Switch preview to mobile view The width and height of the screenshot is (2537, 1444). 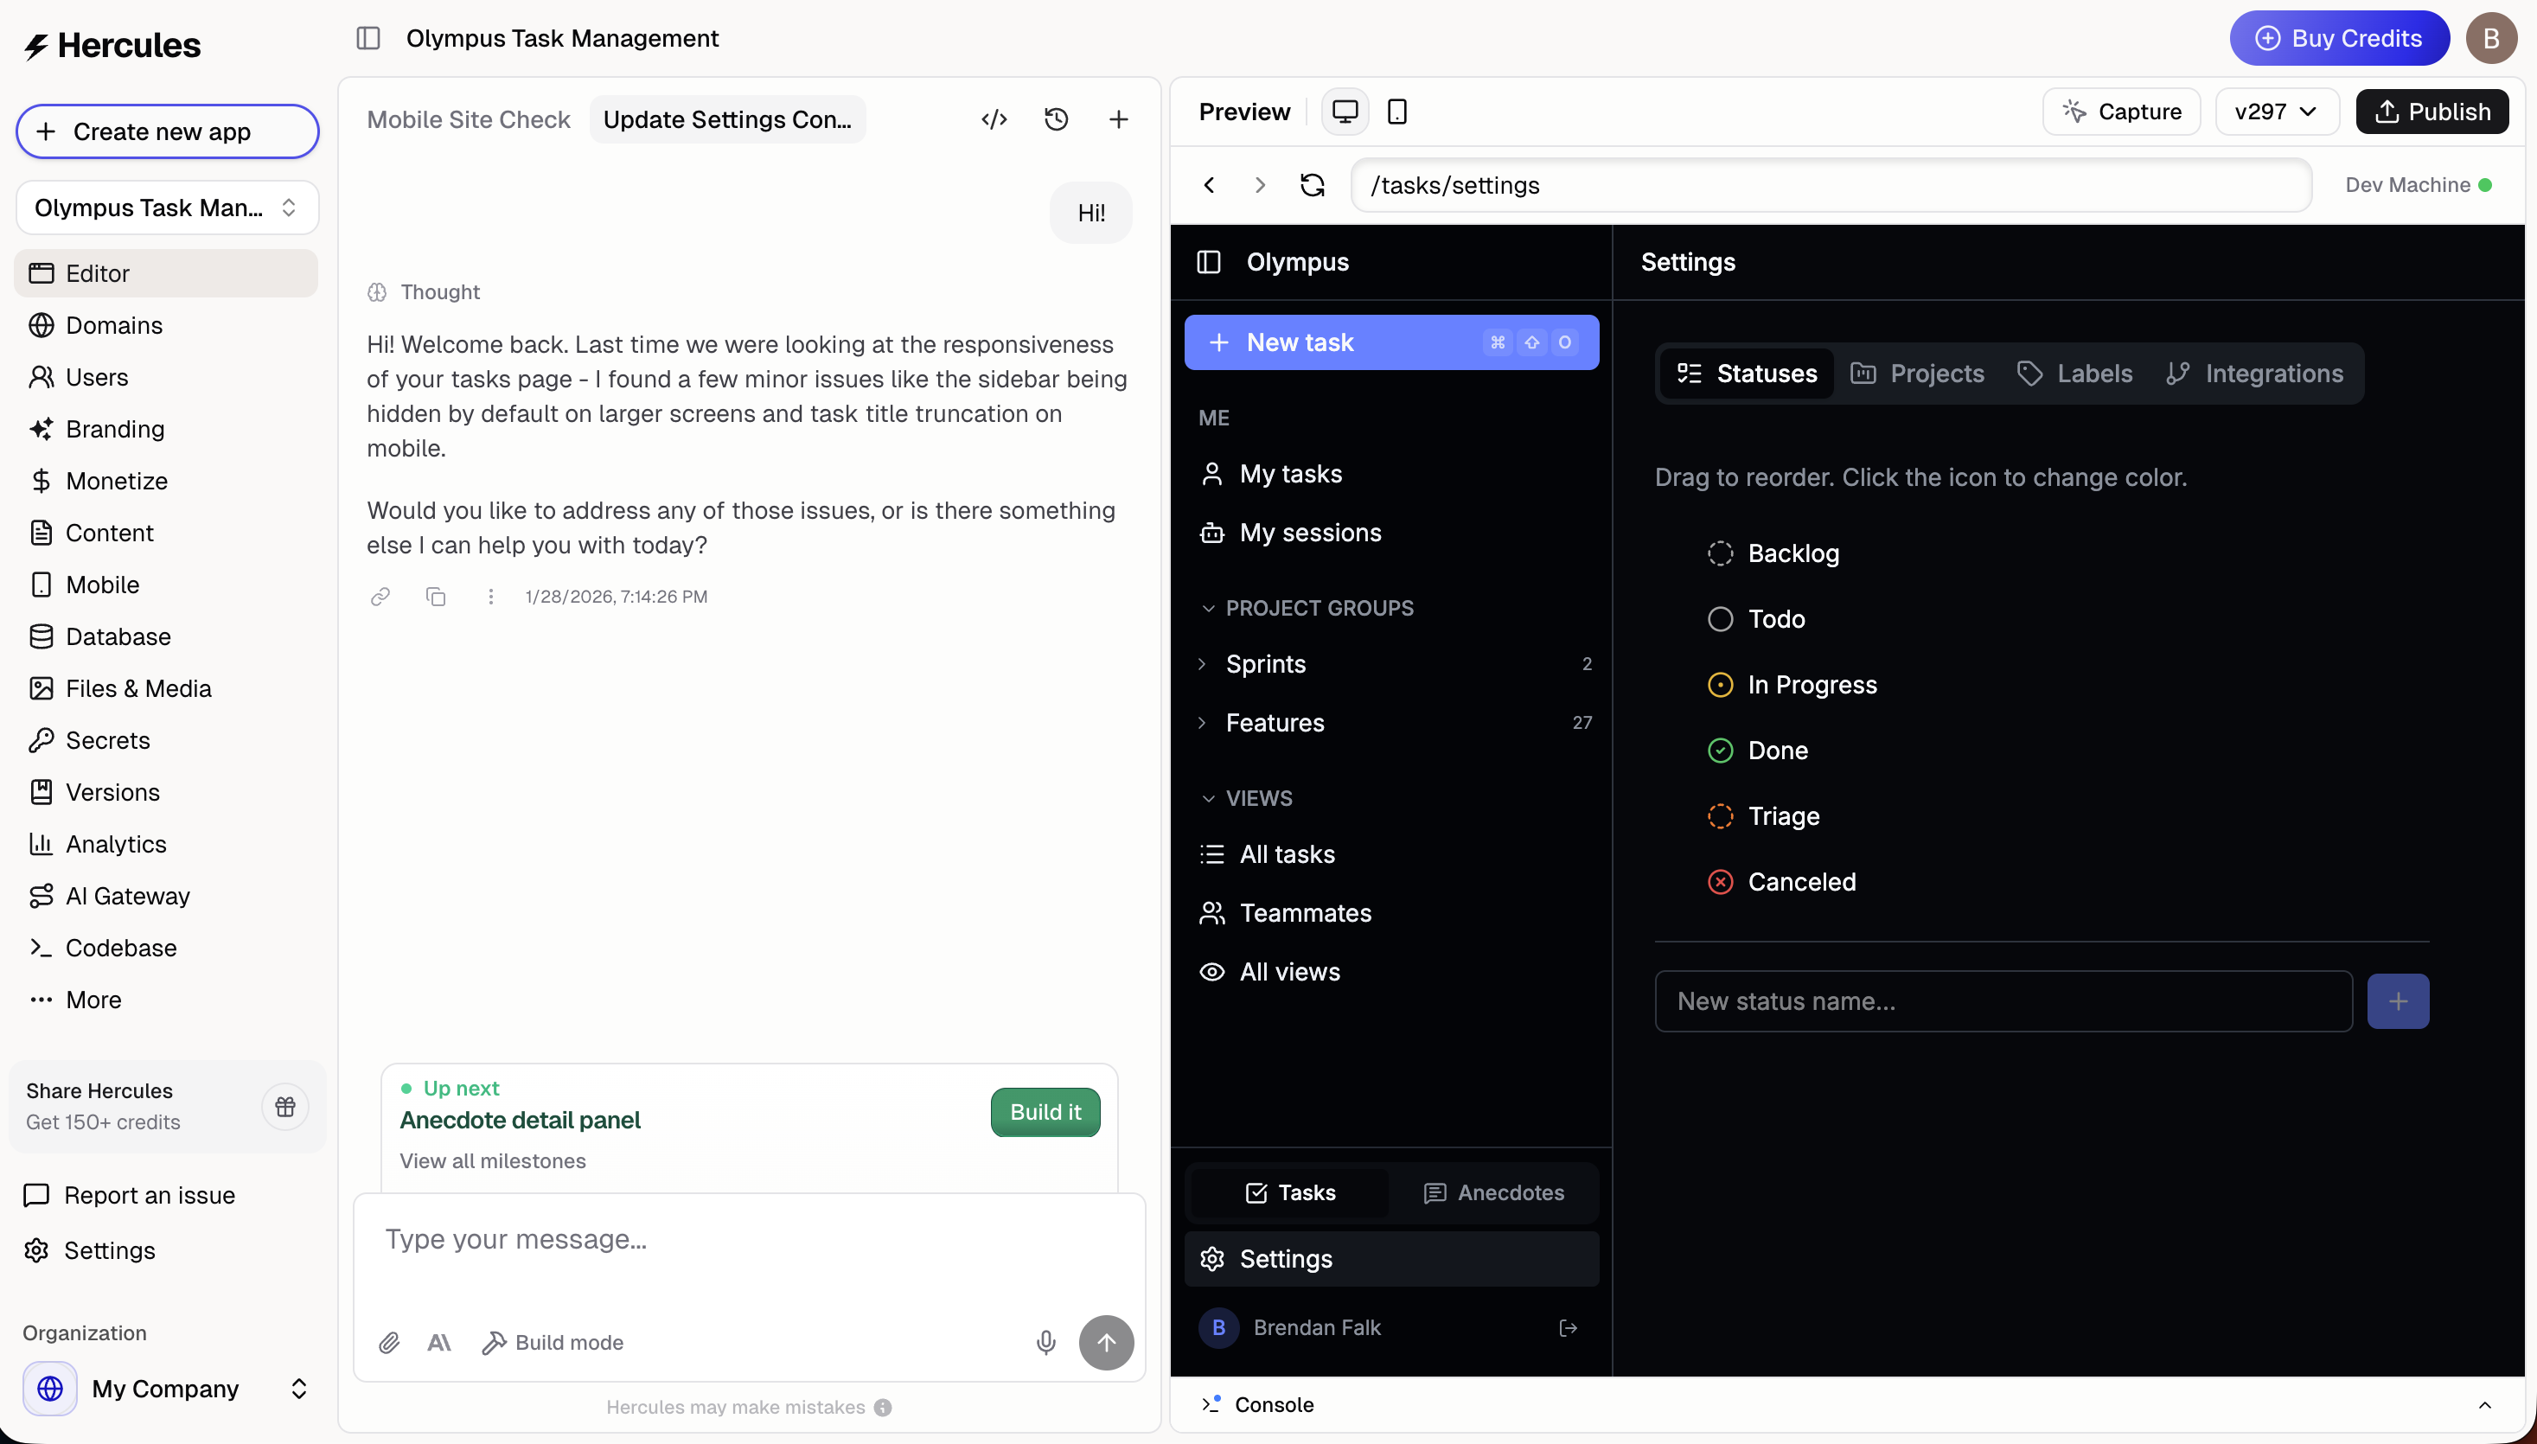(1396, 111)
